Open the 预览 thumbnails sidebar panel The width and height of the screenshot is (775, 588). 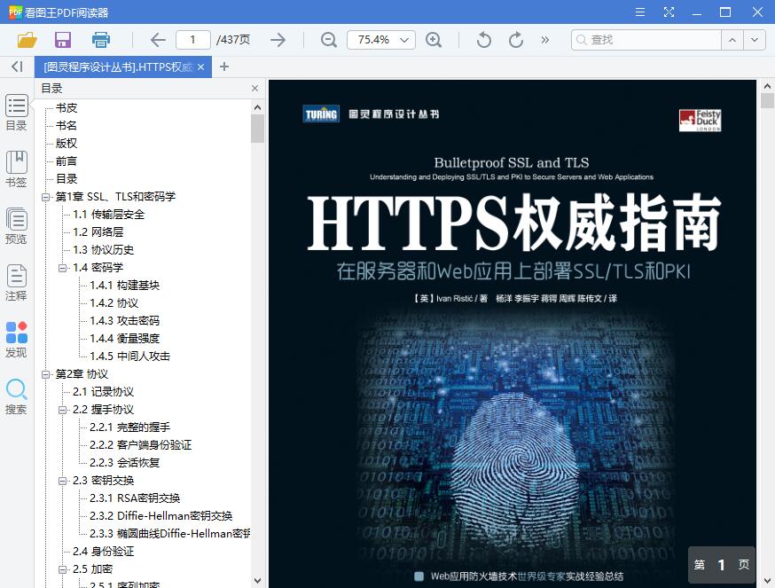pos(16,226)
